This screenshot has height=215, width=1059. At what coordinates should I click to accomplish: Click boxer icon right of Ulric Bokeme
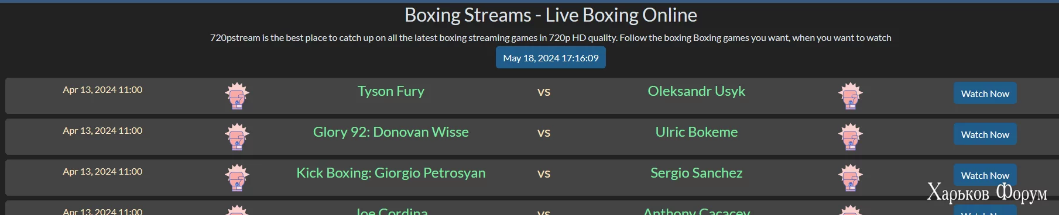pyautogui.click(x=850, y=137)
